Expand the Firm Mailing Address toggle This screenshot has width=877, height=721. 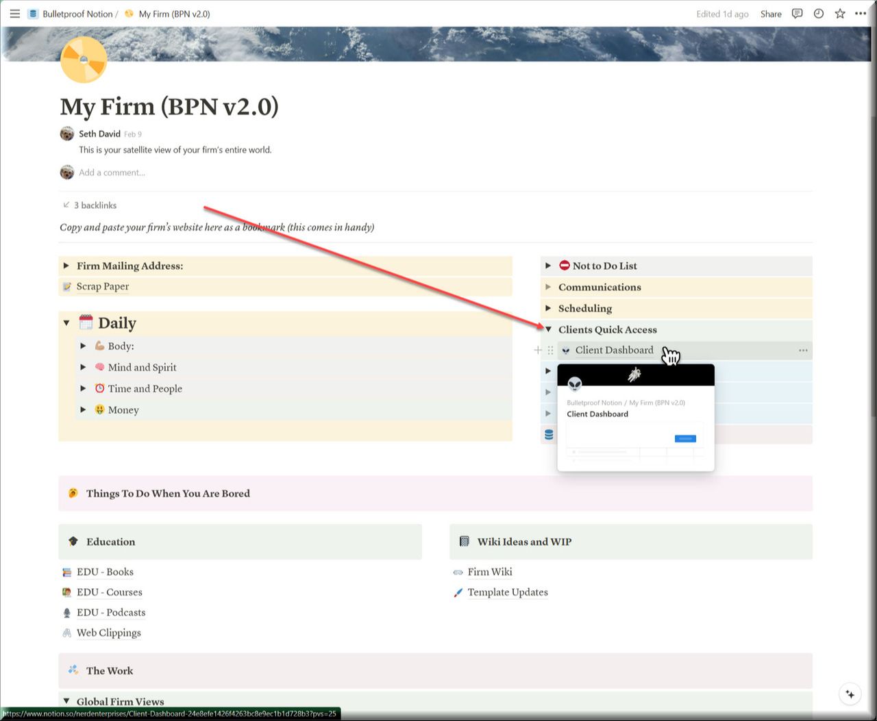tap(66, 266)
